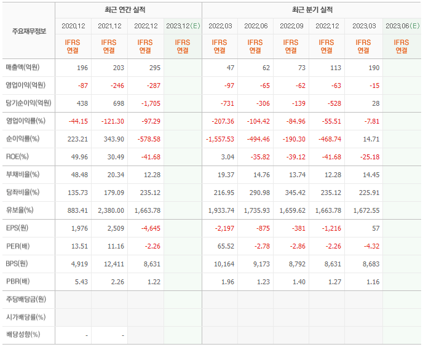Click net margin value -1,557.53
The image size is (423, 347).
tap(220, 139)
